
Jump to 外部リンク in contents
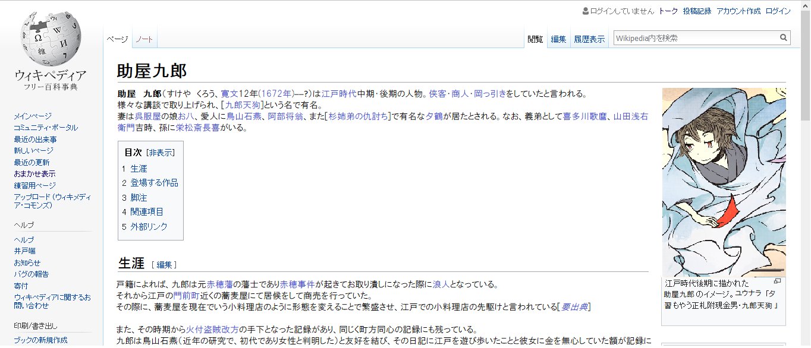click(x=149, y=226)
